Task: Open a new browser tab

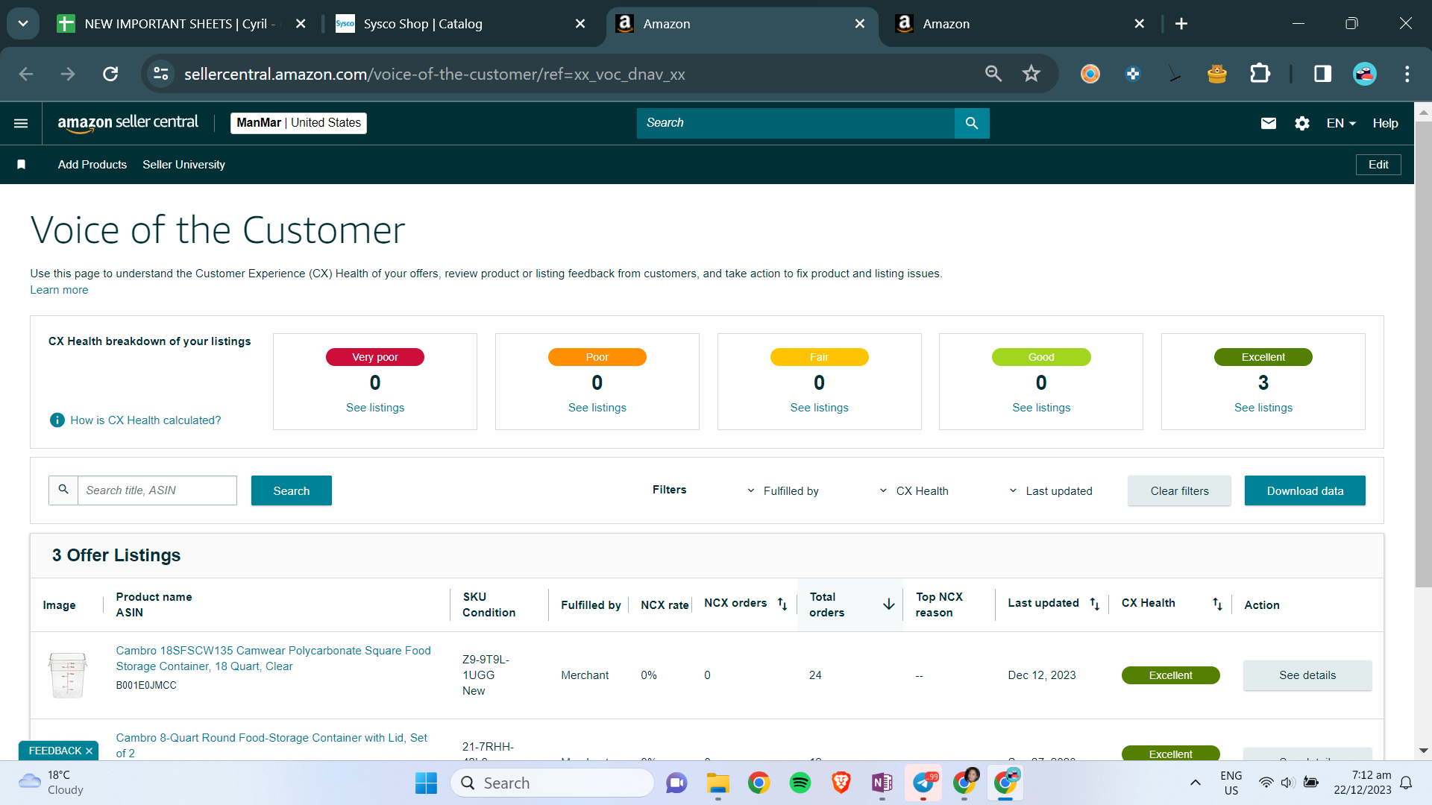Action: tap(1181, 24)
